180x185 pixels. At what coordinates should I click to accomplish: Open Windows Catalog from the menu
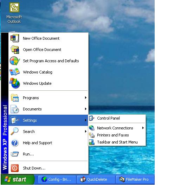[49, 72]
